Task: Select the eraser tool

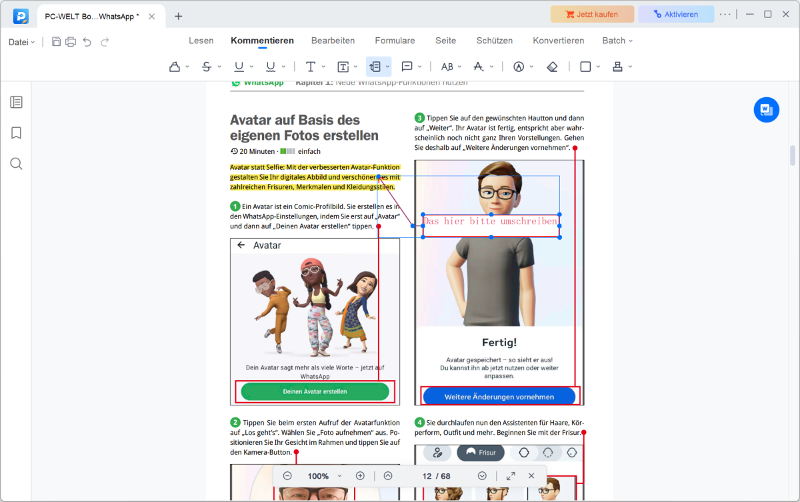Action: point(551,67)
